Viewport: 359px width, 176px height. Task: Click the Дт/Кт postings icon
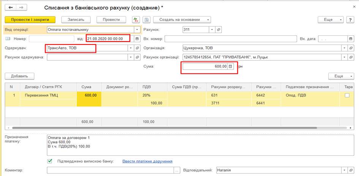click(136, 20)
